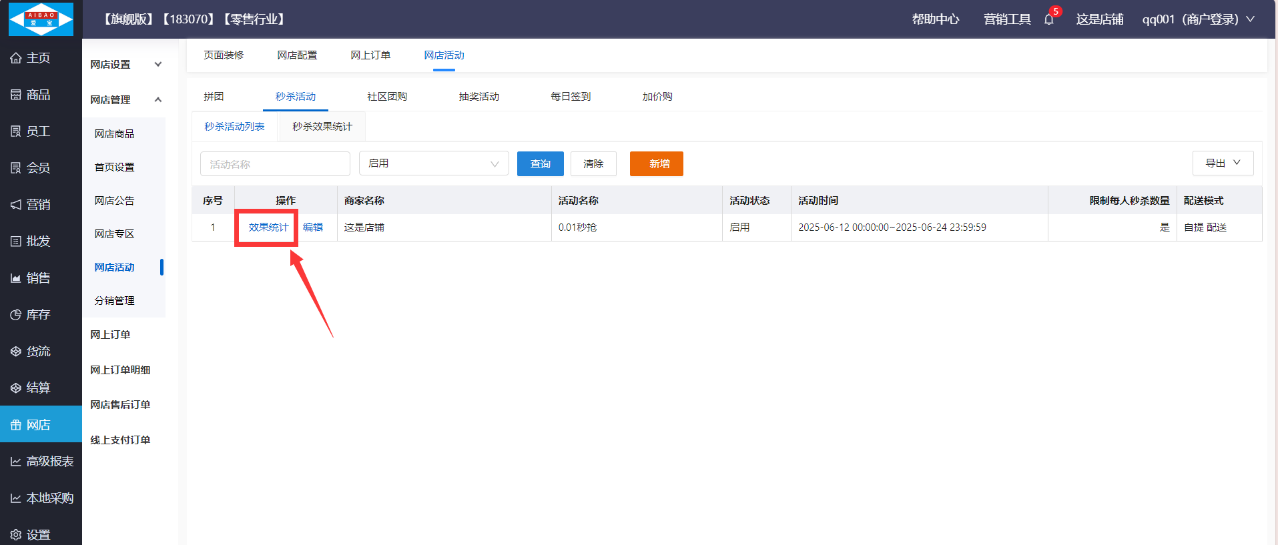The image size is (1278, 545).
Task: Click the notification bell icon
Action: [x=1048, y=19]
